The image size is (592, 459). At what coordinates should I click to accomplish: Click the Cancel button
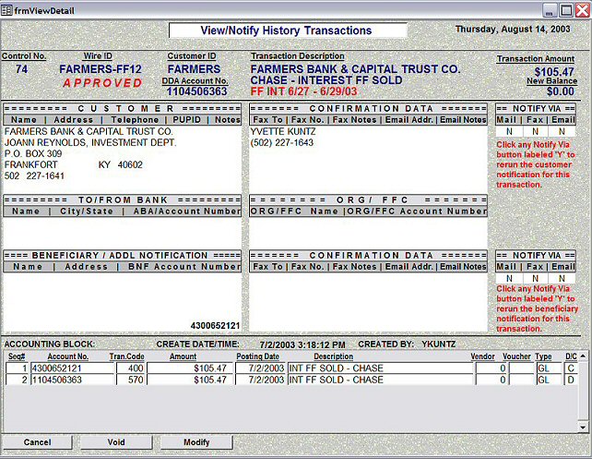tap(37, 442)
